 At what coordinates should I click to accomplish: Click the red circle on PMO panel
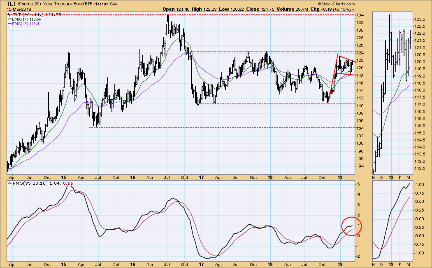tap(351, 226)
